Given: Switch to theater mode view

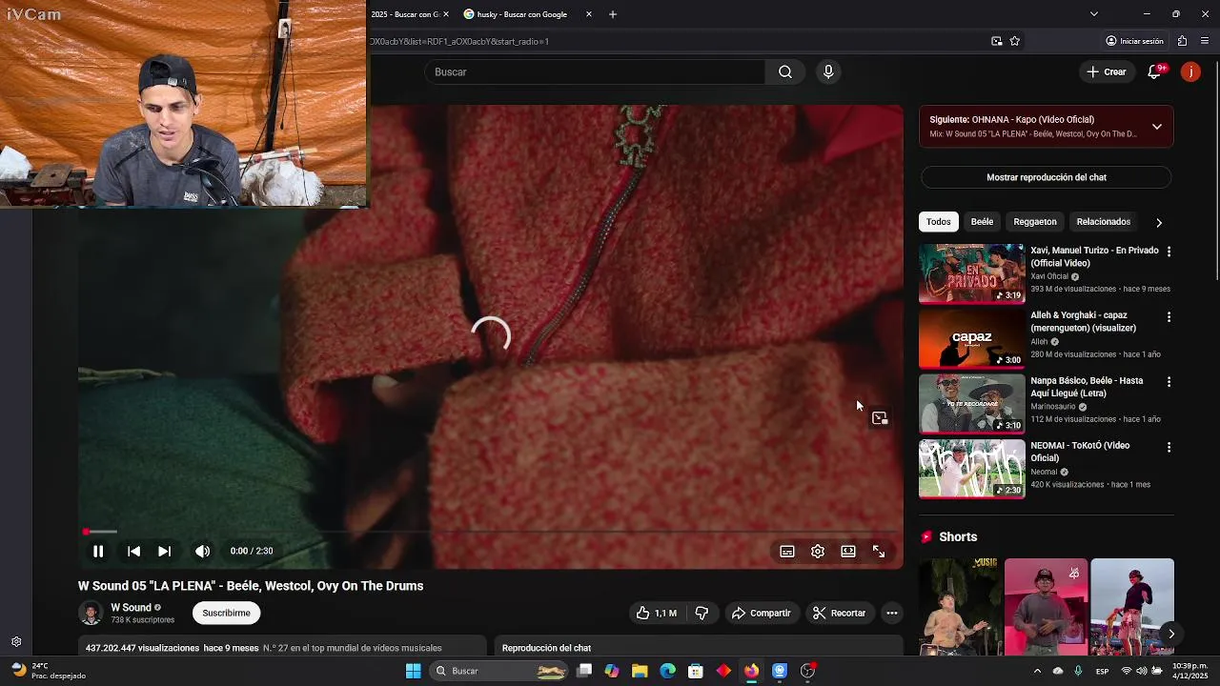Looking at the screenshot, I should pyautogui.click(x=848, y=552).
